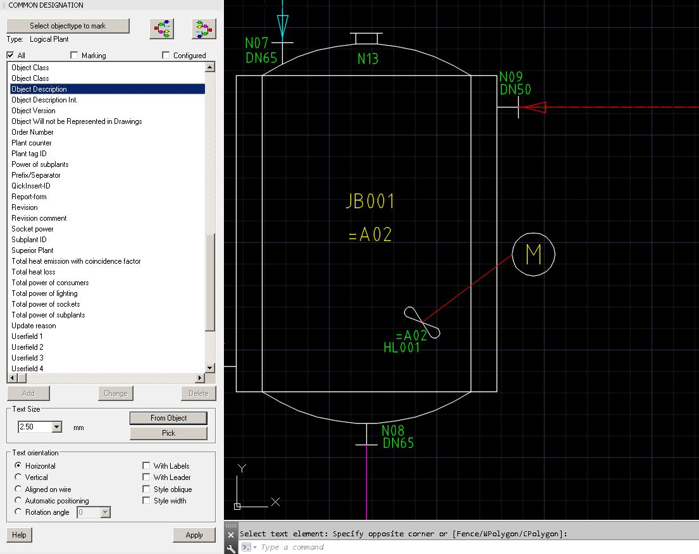Viewport: 699px width, 554px height.
Task: Open the 2.50 text size dropdown
Action: pyautogui.click(x=56, y=427)
